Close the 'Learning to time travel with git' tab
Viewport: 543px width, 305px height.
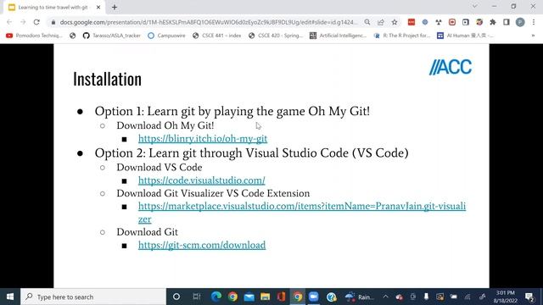(98, 7)
